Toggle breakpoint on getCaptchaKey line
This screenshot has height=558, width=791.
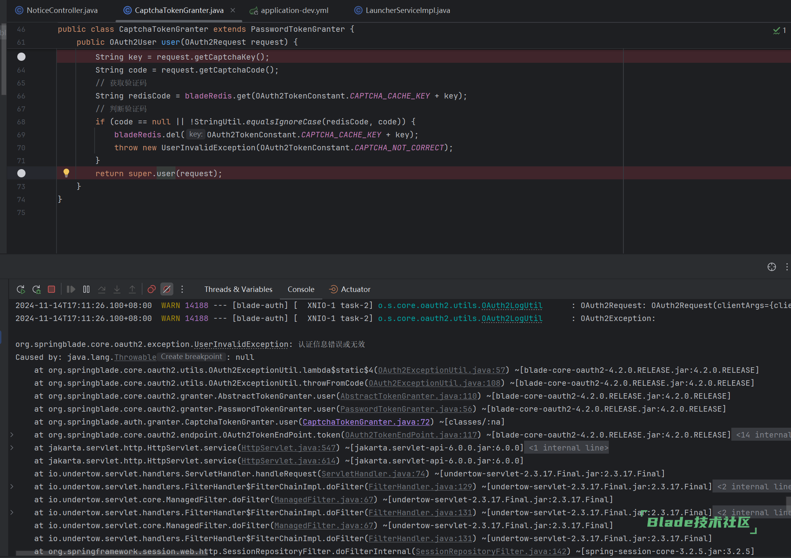click(22, 57)
